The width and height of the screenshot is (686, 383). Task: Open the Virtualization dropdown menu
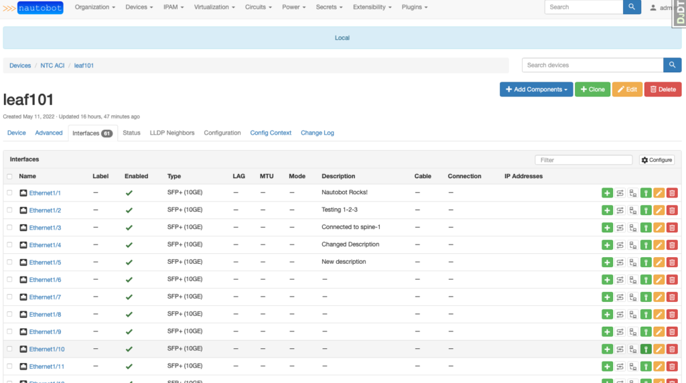214,7
